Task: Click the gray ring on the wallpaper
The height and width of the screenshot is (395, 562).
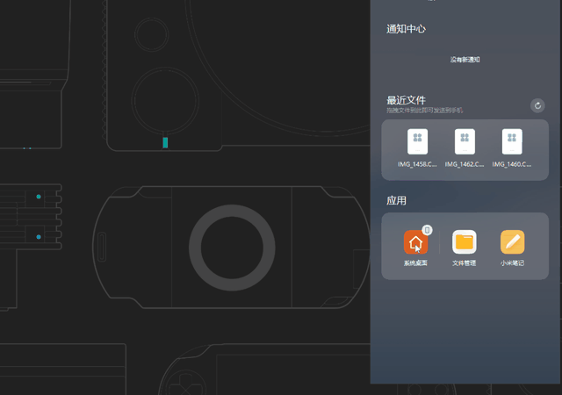Action: pos(232,248)
